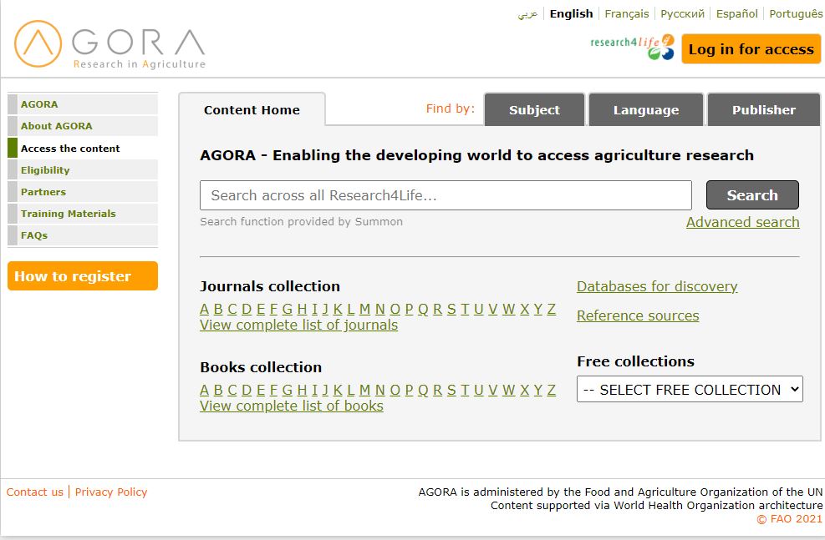View complete list of journals
Screen dimensions: 825x540
tap(298, 325)
